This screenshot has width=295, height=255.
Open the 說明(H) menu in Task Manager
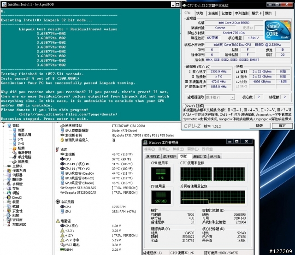(x=207, y=149)
